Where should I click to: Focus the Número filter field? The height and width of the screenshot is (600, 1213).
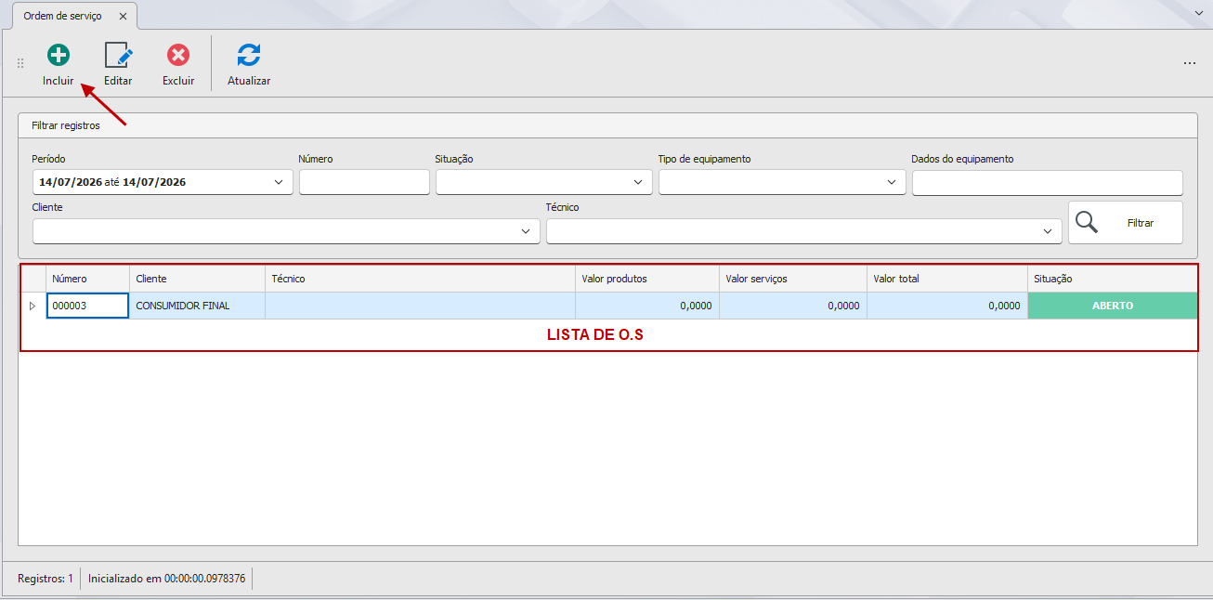(364, 182)
